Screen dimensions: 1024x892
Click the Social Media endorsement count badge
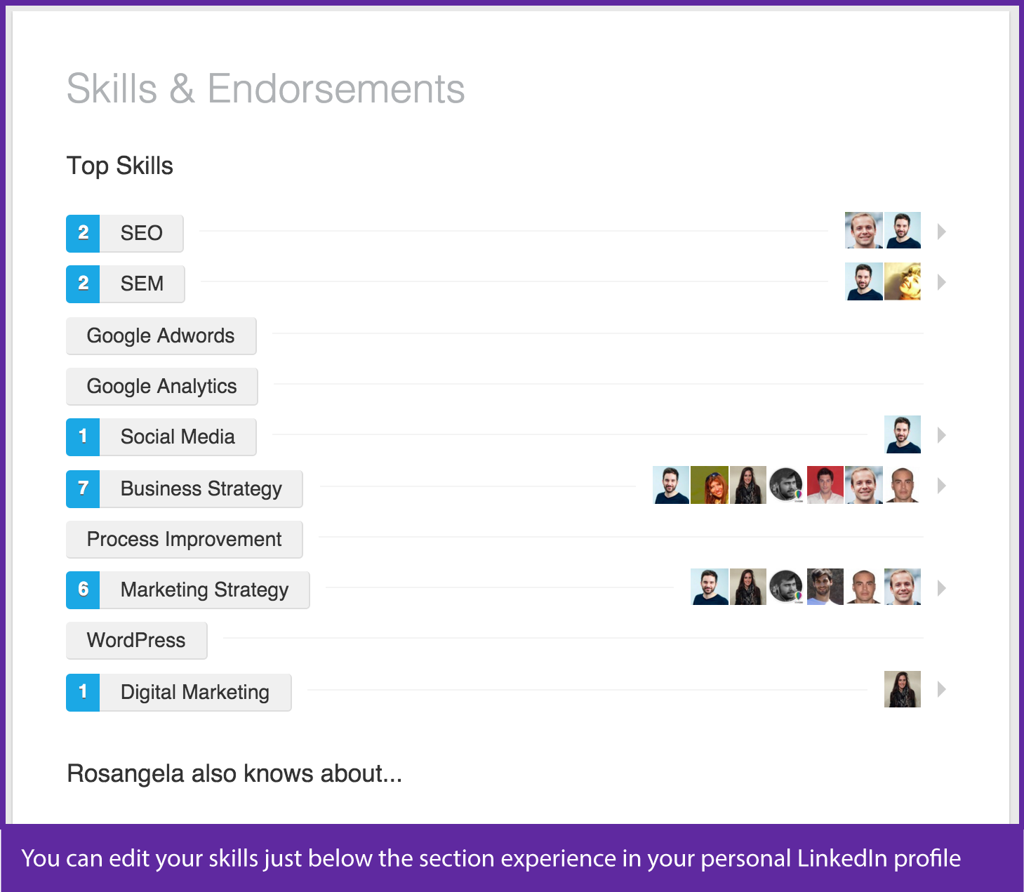tap(83, 437)
